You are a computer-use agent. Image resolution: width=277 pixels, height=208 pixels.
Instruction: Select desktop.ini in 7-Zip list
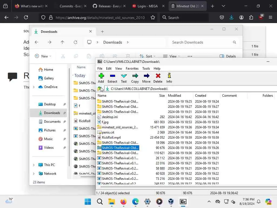pyautogui.click(x=110, y=117)
